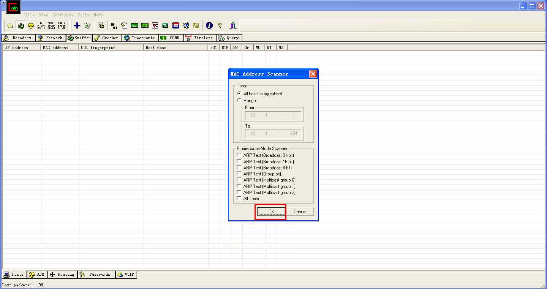547x289 pixels.
Task: Sort by the Host name column header
Action: (x=176, y=47)
